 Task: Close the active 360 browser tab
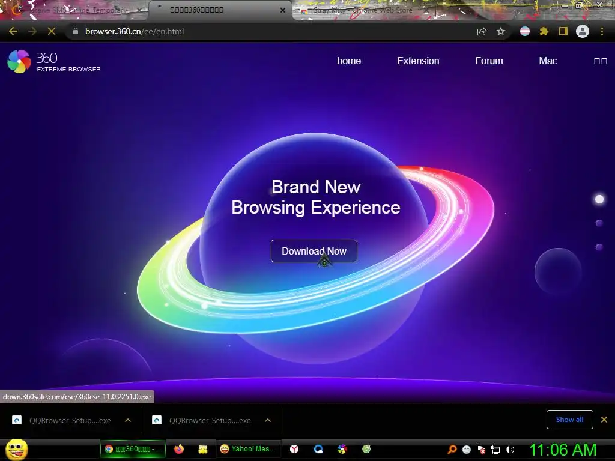coord(283,10)
